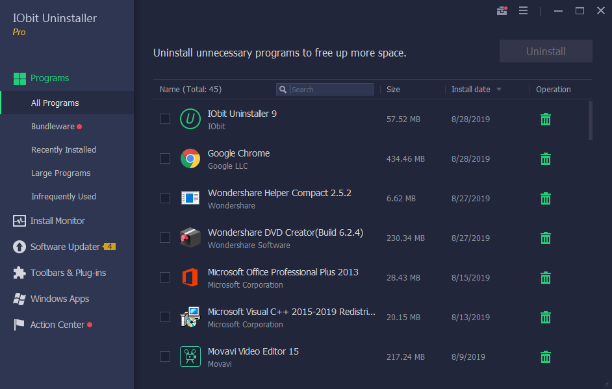612x389 pixels.
Task: Tick the Wondershare DVD Creator checkbox
Action: coord(165,238)
